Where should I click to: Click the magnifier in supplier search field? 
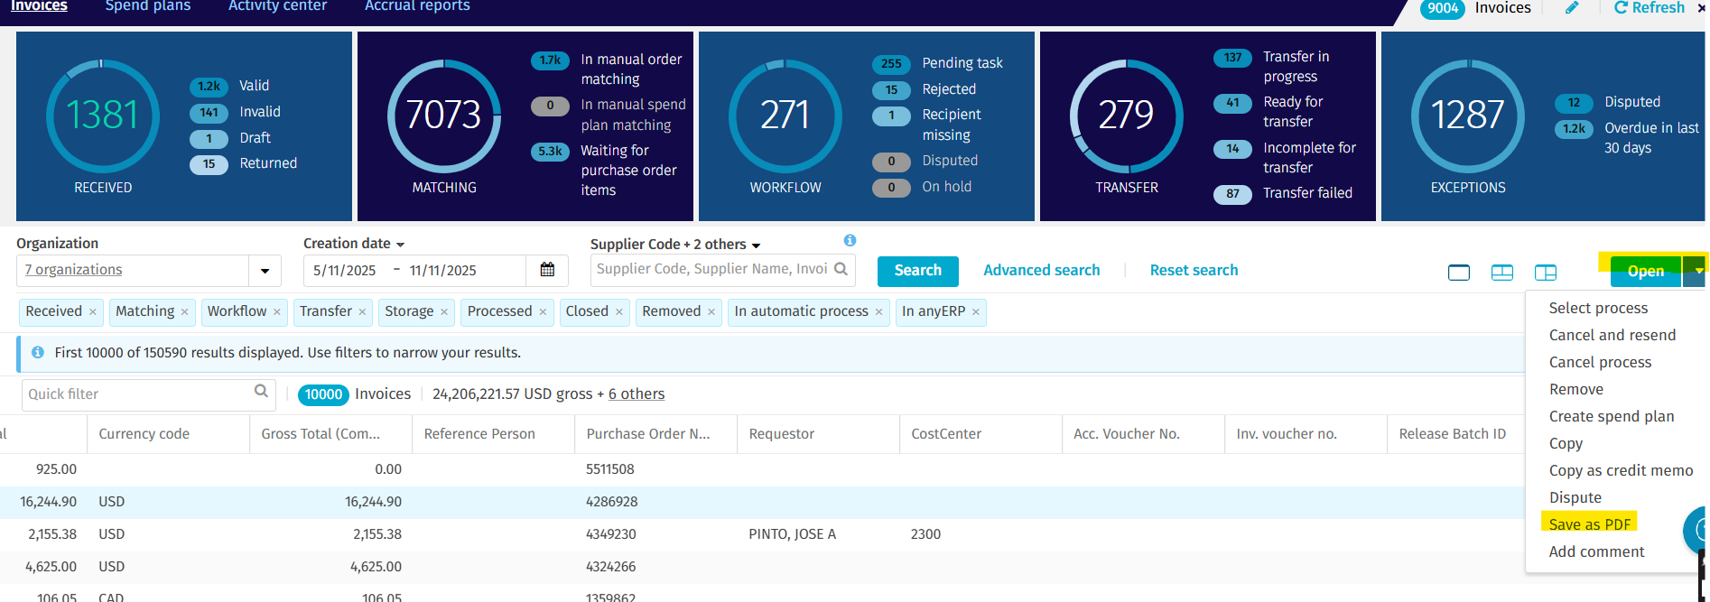tap(841, 269)
